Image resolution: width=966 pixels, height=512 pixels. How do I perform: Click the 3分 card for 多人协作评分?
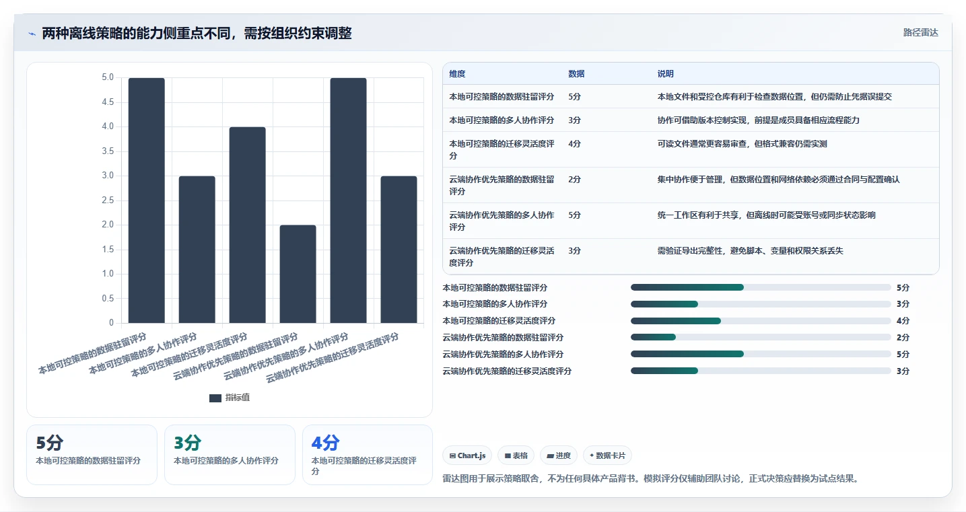click(230, 455)
